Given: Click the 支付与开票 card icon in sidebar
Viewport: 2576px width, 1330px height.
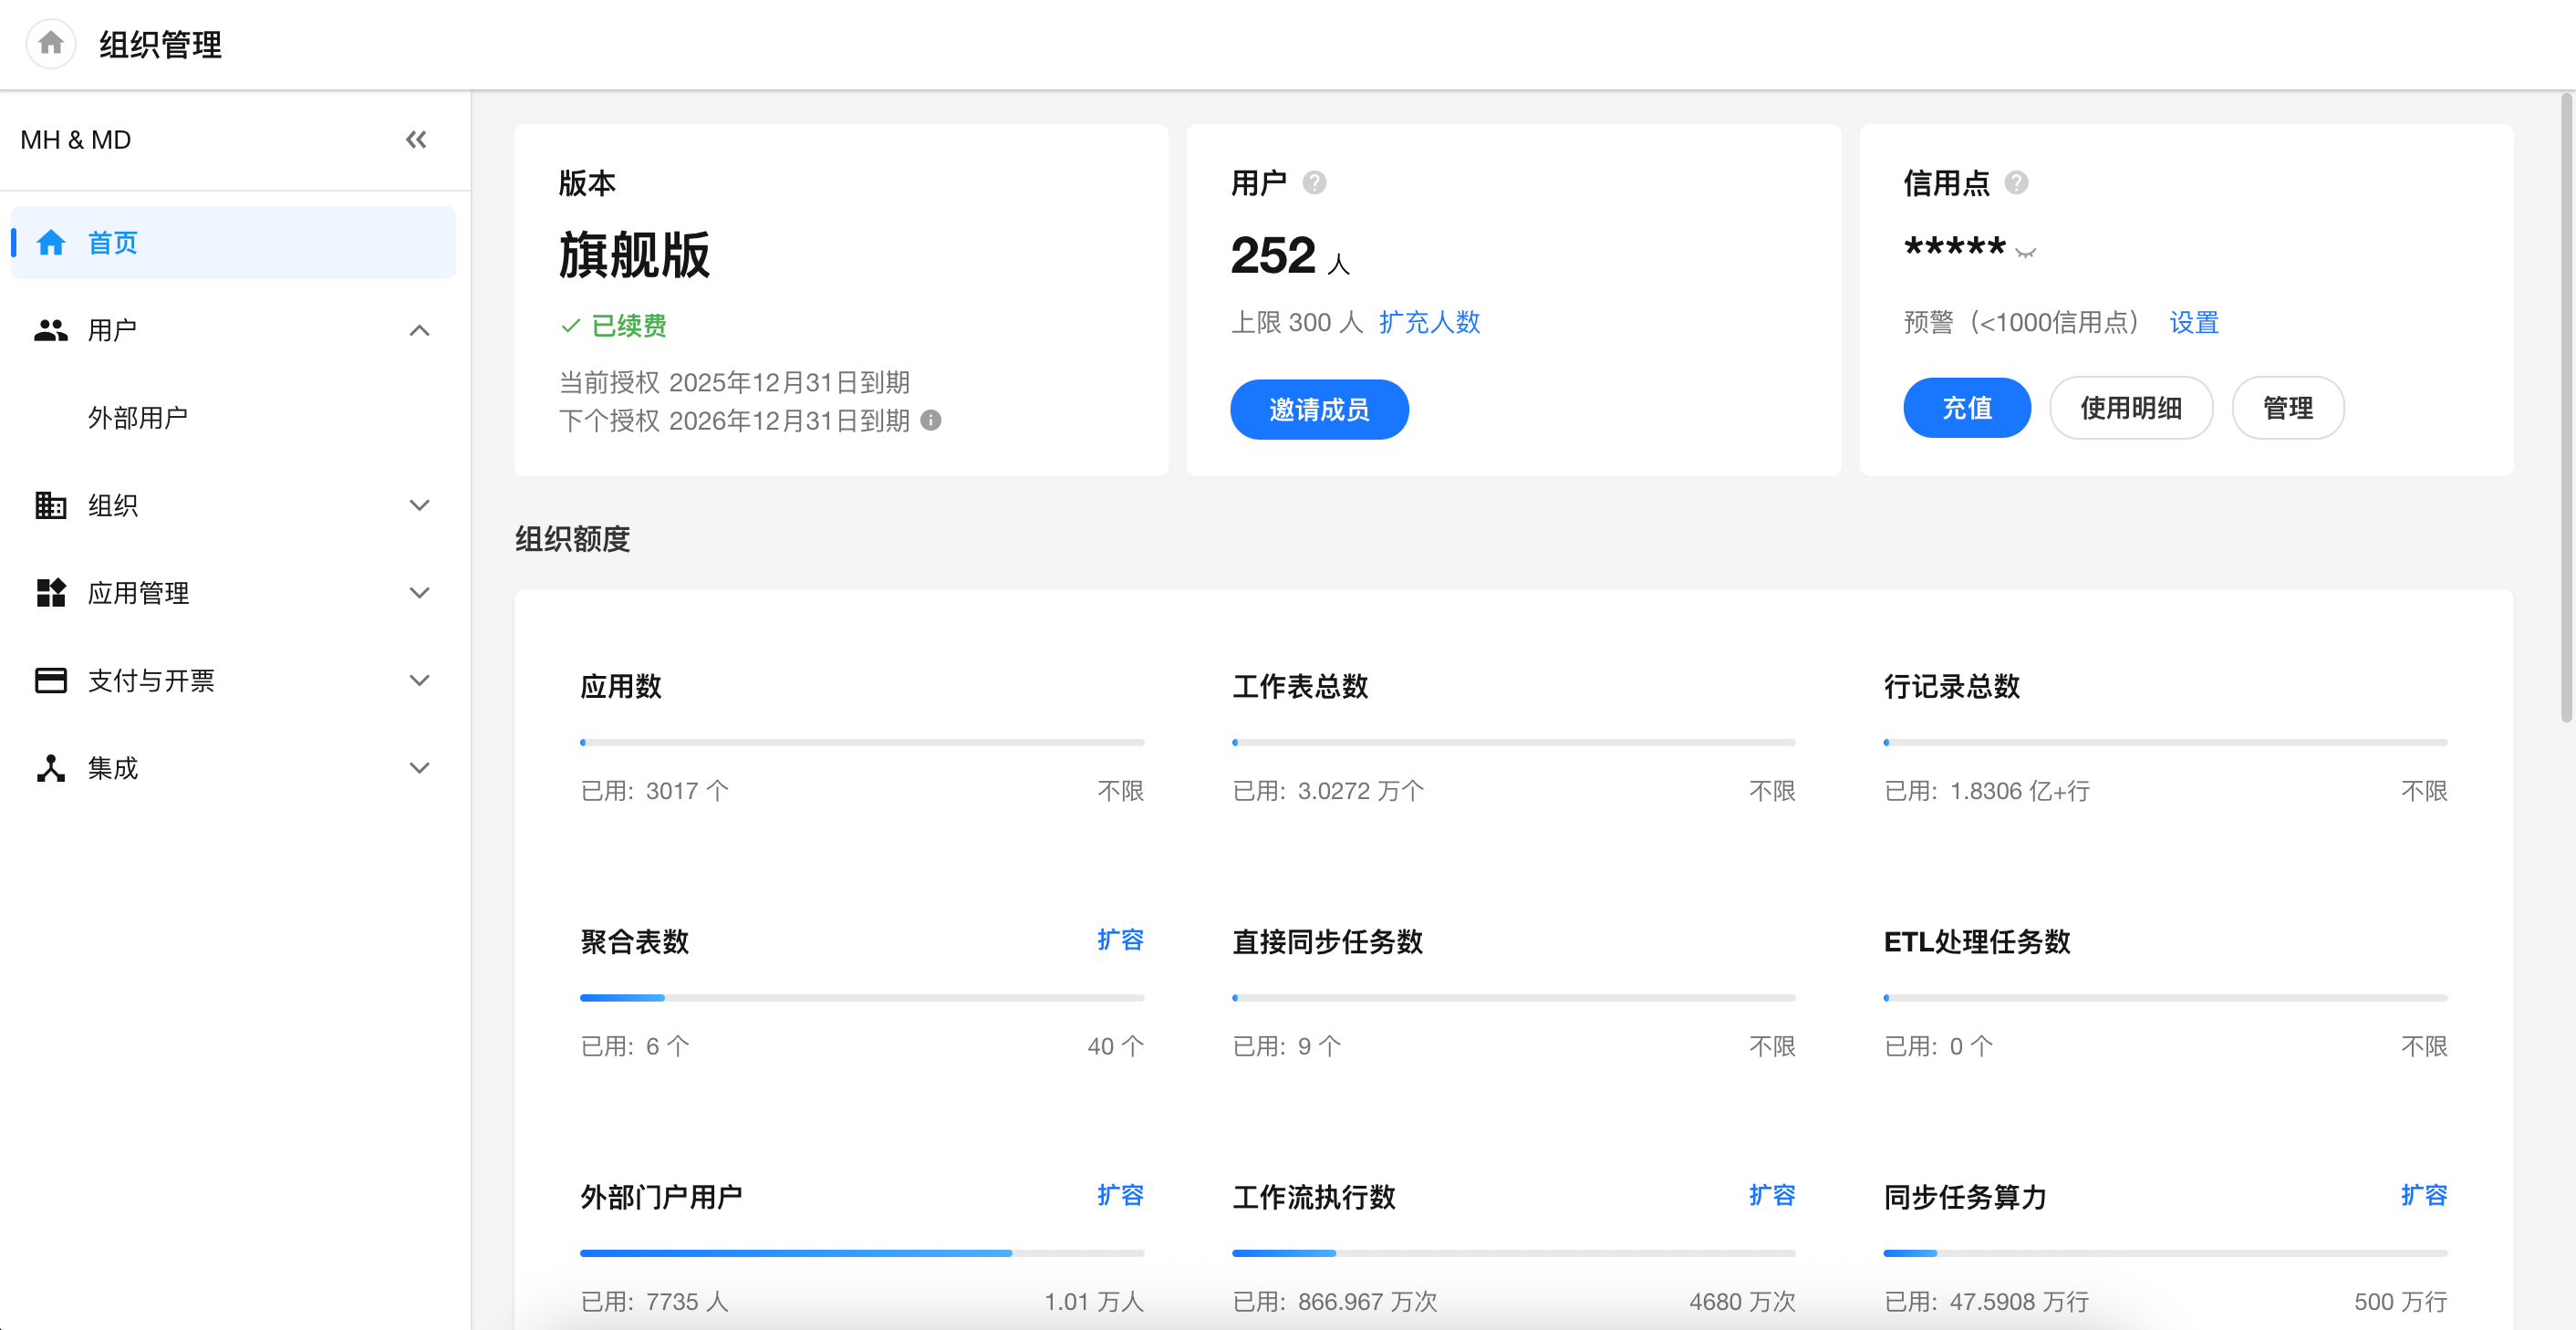Looking at the screenshot, I should pos(50,681).
